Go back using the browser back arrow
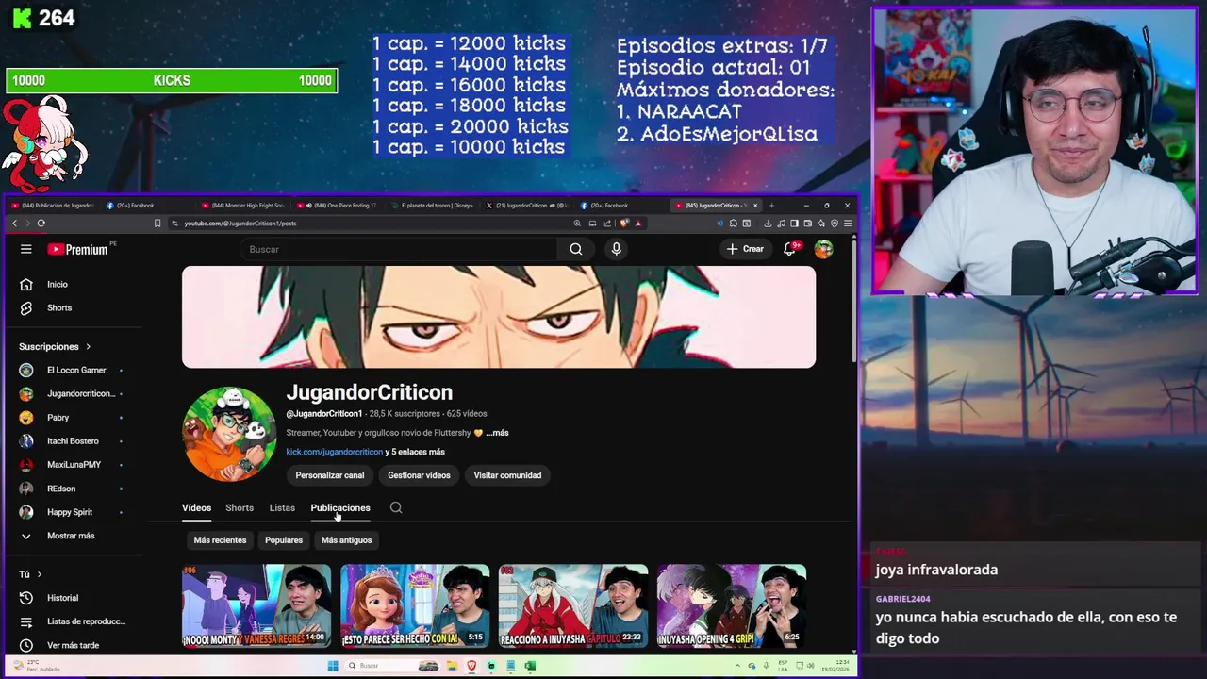The width and height of the screenshot is (1207, 679). (x=14, y=224)
